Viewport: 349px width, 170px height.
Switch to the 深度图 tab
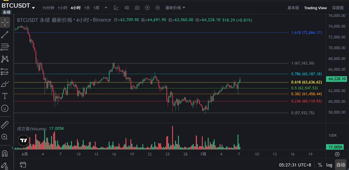338,8
